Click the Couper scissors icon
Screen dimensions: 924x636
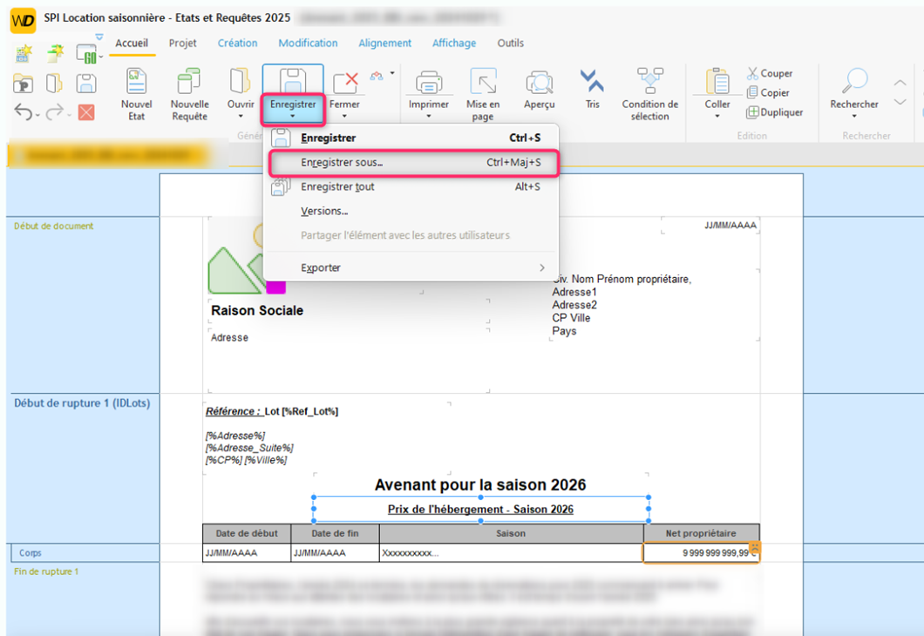pyautogui.click(x=753, y=73)
